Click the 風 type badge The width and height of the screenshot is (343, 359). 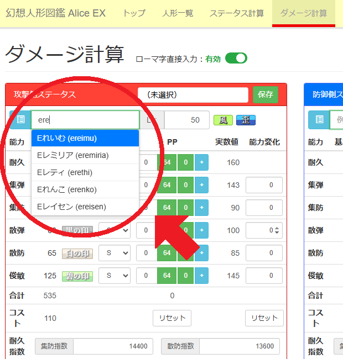pos(223,120)
